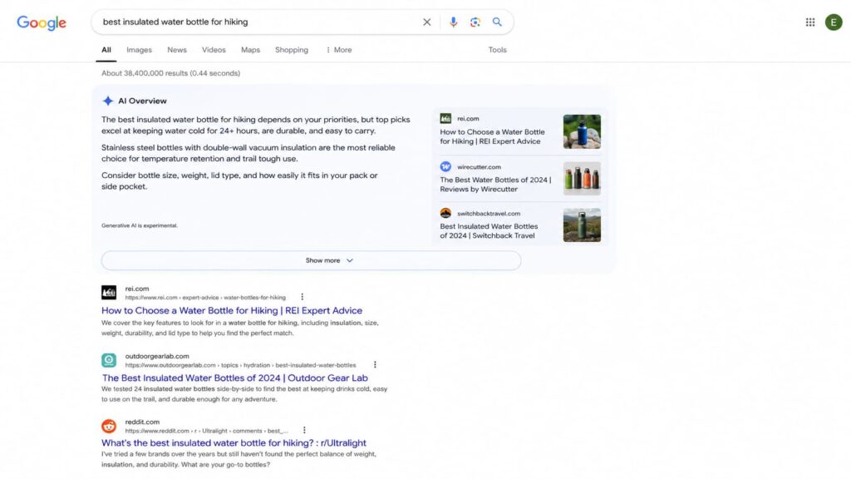Switch to the Maps tab
851x479 pixels.
(x=250, y=50)
